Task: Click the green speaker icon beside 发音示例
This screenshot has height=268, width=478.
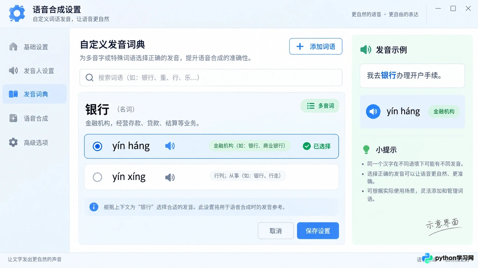Action: pyautogui.click(x=366, y=50)
